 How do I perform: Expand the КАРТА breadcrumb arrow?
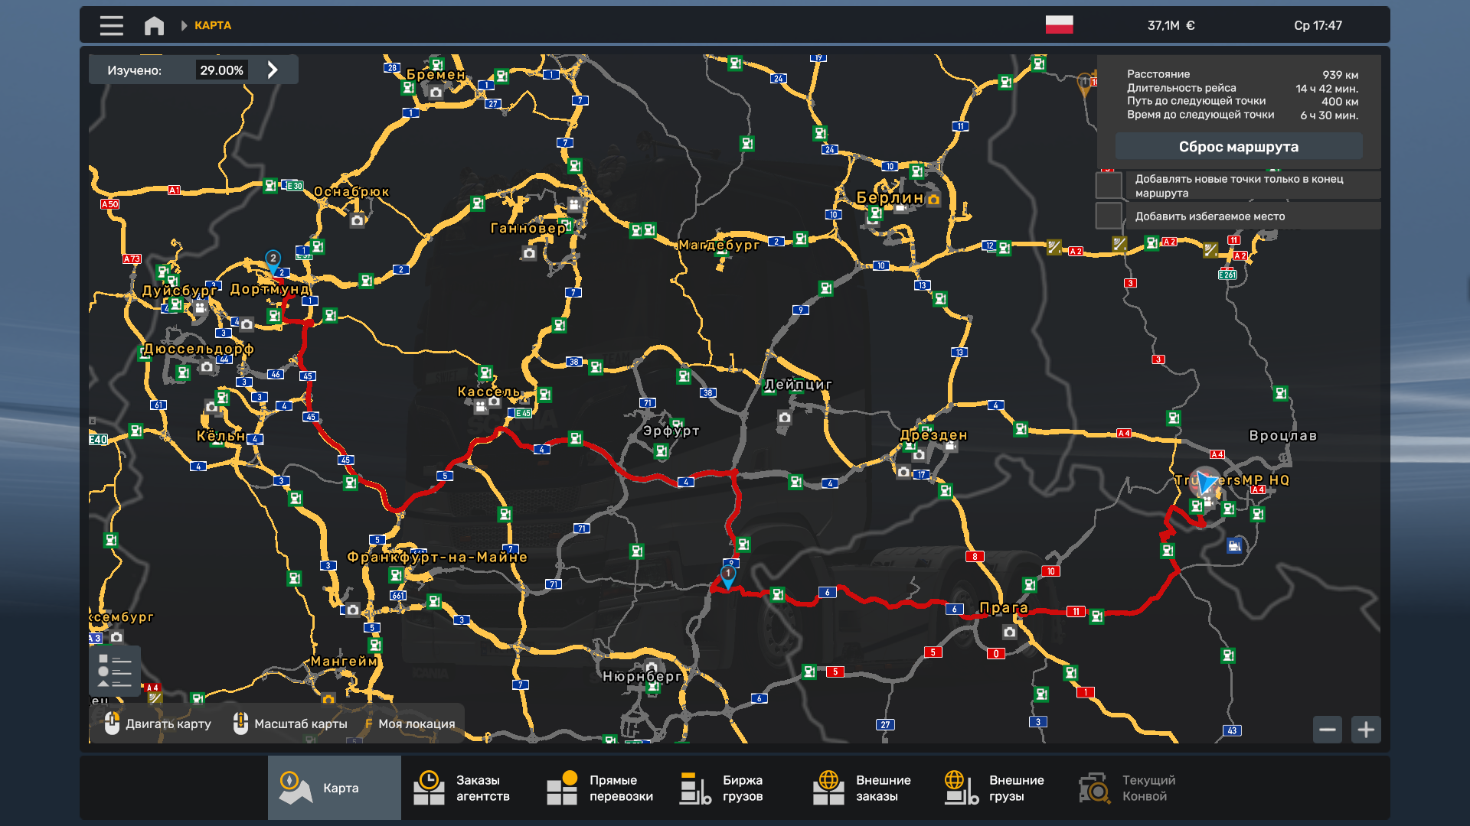point(184,25)
